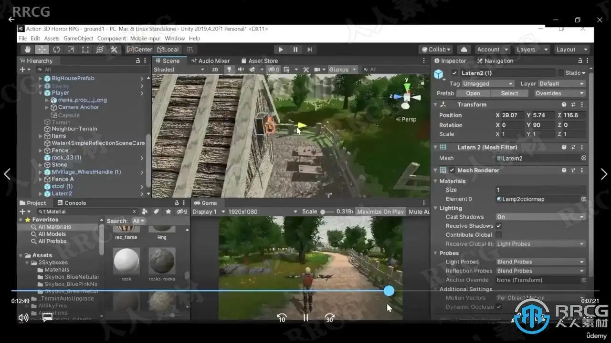Open the Light Probes Blend Probes dropdown

pos(540,262)
